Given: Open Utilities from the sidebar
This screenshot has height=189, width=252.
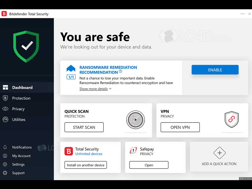Looking at the screenshot, I should [19, 120].
